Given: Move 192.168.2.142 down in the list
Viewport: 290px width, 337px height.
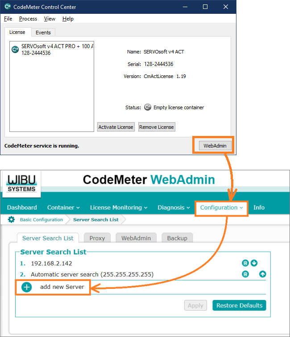Looking at the screenshot, I should [254, 263].
